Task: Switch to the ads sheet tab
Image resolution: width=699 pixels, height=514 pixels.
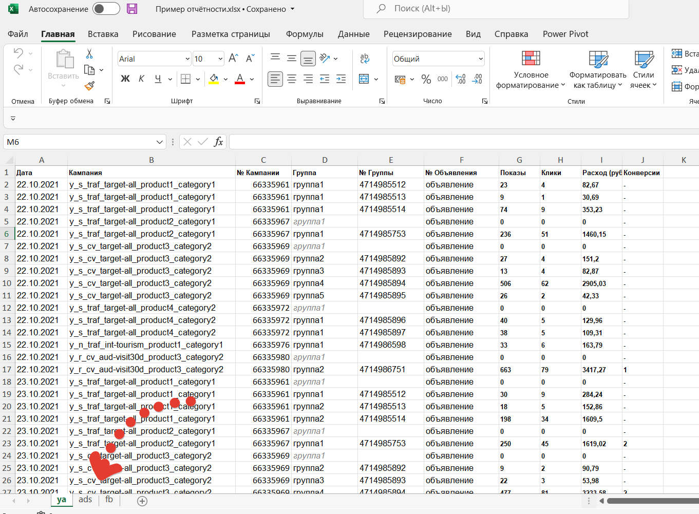Action: click(x=85, y=500)
